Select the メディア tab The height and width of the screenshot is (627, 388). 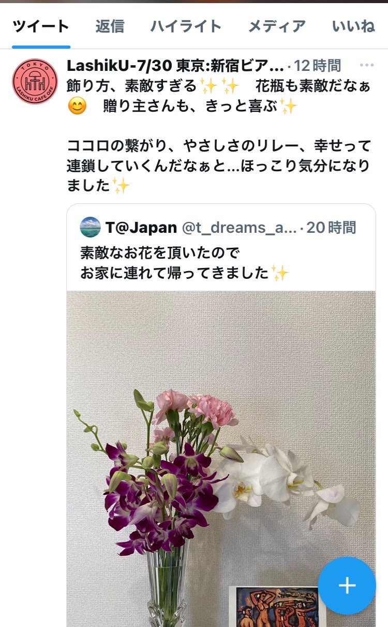pos(277,26)
